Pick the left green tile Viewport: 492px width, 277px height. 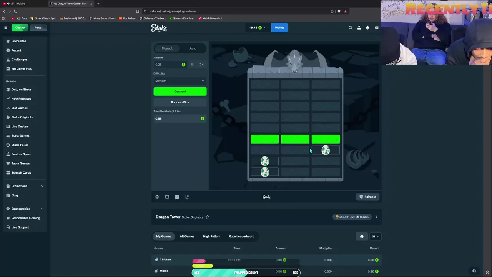tap(265, 139)
